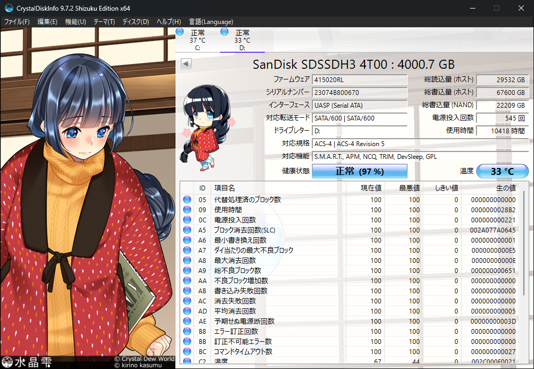Click the previous disk arrow button
The height and width of the screenshot is (369, 534).
(x=186, y=64)
